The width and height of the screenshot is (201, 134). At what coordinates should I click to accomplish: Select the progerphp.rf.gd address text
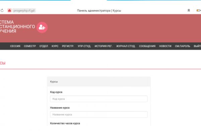(24, 10)
